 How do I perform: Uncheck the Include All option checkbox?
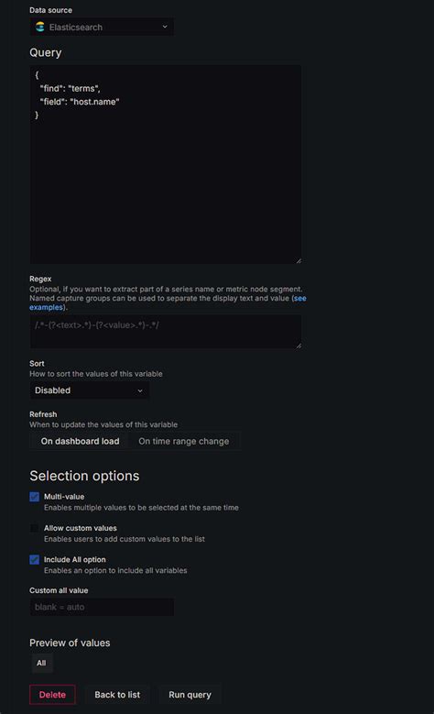pyautogui.click(x=34, y=560)
